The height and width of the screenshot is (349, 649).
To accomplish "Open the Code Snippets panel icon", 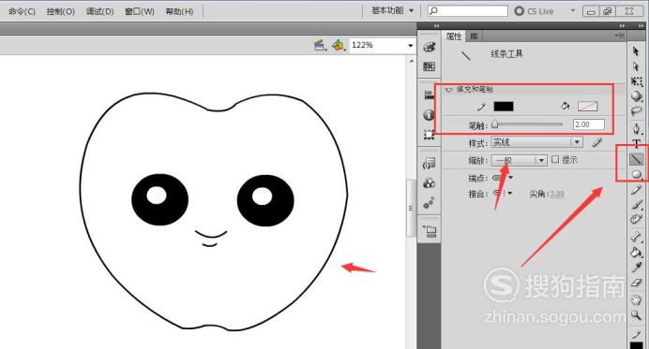I will 430,164.
